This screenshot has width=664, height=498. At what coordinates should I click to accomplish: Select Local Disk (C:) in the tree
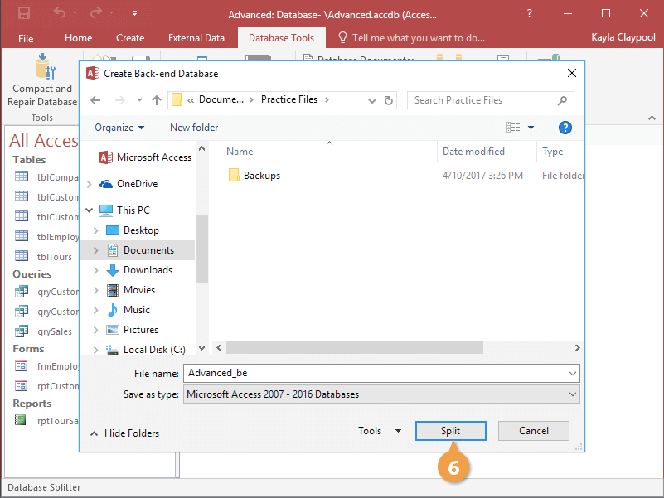point(146,350)
